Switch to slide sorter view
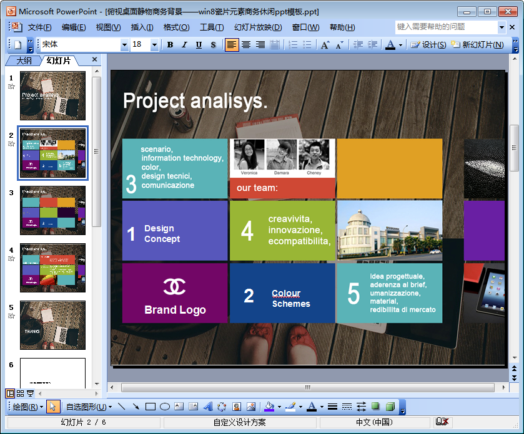The width and height of the screenshot is (524, 434). point(20,393)
